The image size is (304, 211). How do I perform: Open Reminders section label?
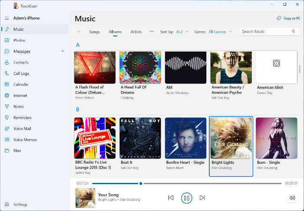click(23, 117)
